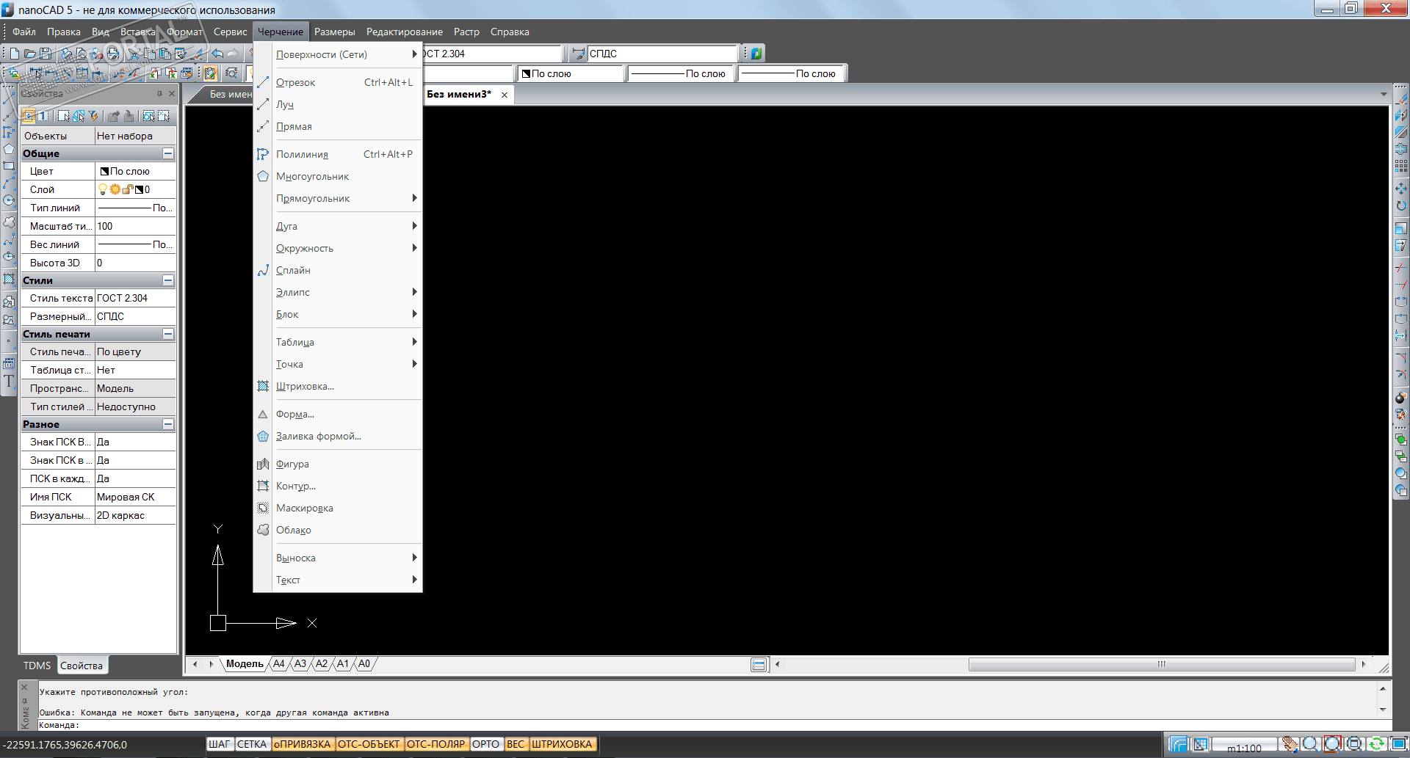Click the circle tool in the left toolbar
The image size is (1410, 758).
tap(9, 200)
